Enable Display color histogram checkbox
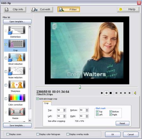 coord(38,134)
